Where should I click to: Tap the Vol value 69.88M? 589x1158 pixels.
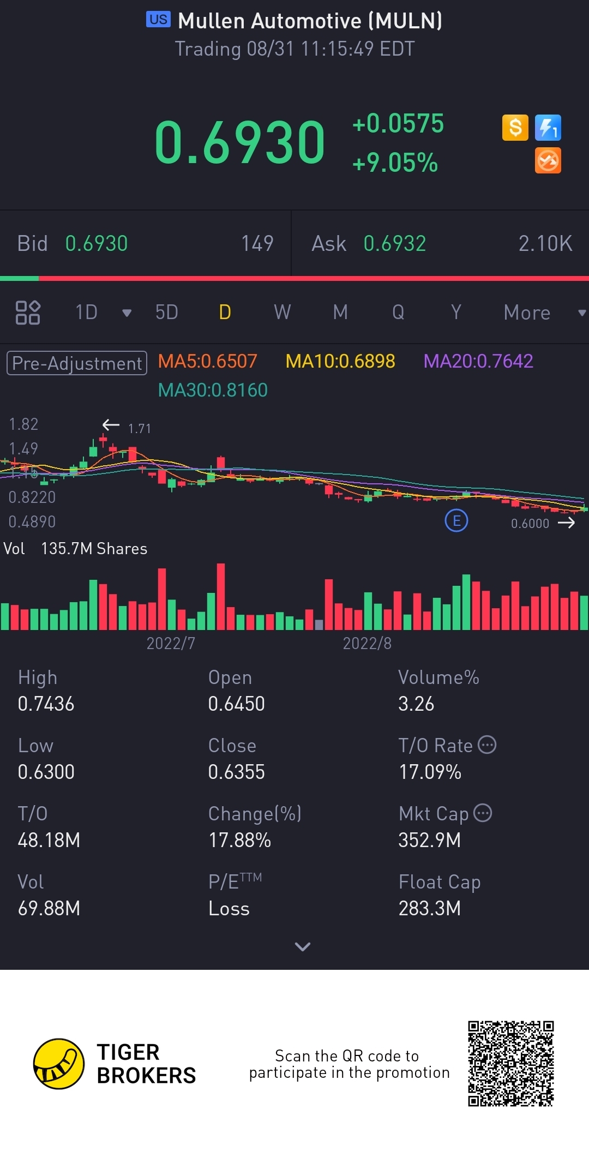coord(49,908)
